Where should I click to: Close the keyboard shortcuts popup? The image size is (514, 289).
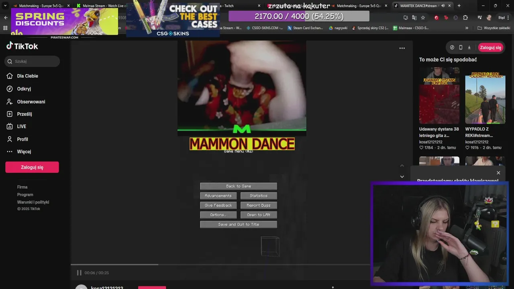[498, 173]
